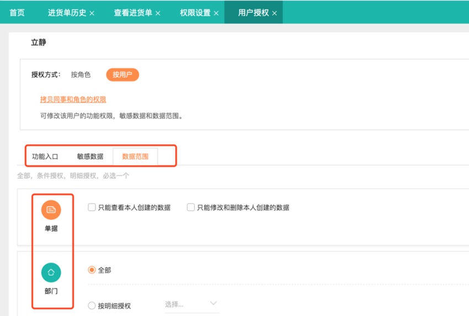Select the 按明细授权 radio option
The height and width of the screenshot is (316, 469).
pos(92,306)
